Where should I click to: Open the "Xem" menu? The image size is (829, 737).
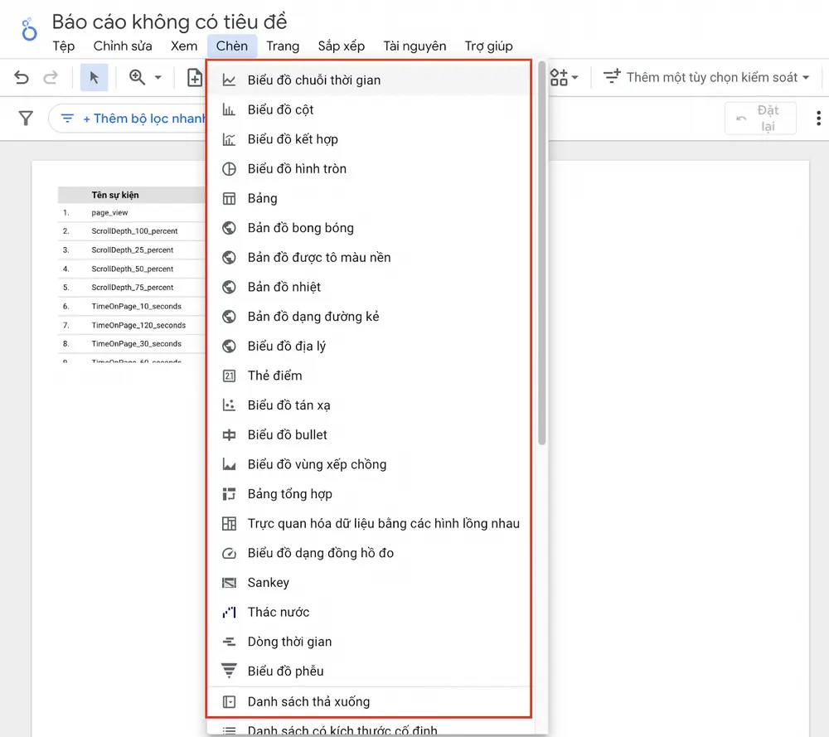(x=184, y=46)
